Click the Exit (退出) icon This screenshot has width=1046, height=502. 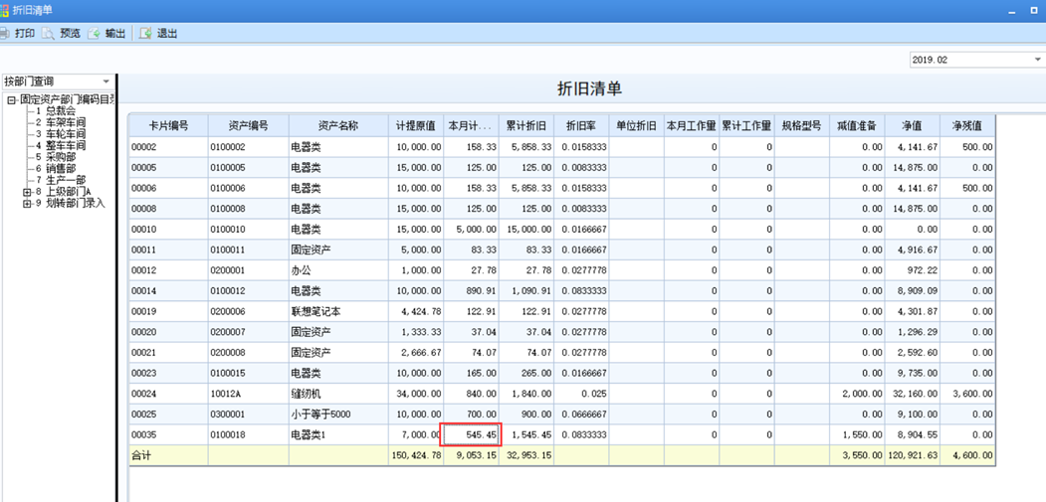pos(145,34)
